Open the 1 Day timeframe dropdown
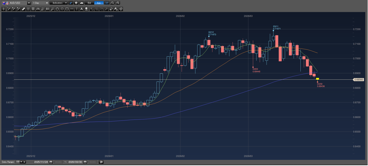Screen dimensions: 368x166 click(x=40, y=3)
